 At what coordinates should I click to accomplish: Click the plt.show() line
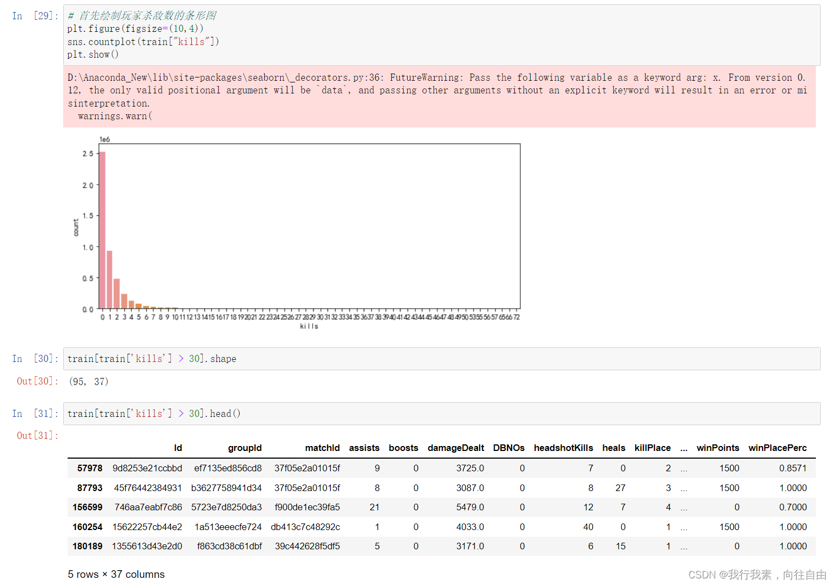[93, 54]
